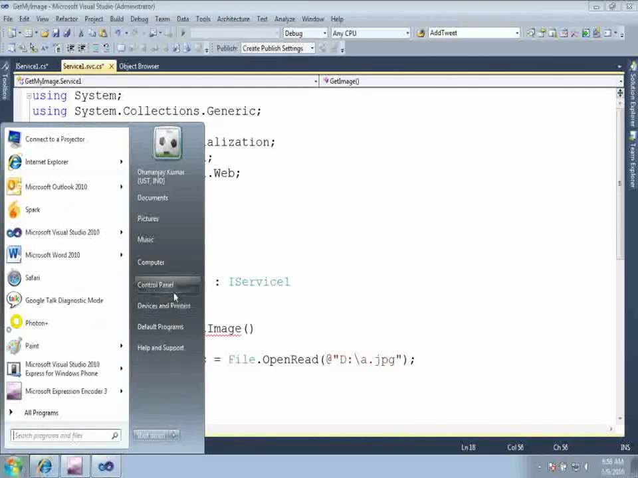Screen dimensions: 638x478
Task: Click Devices and Printers link
Action: pos(163,306)
